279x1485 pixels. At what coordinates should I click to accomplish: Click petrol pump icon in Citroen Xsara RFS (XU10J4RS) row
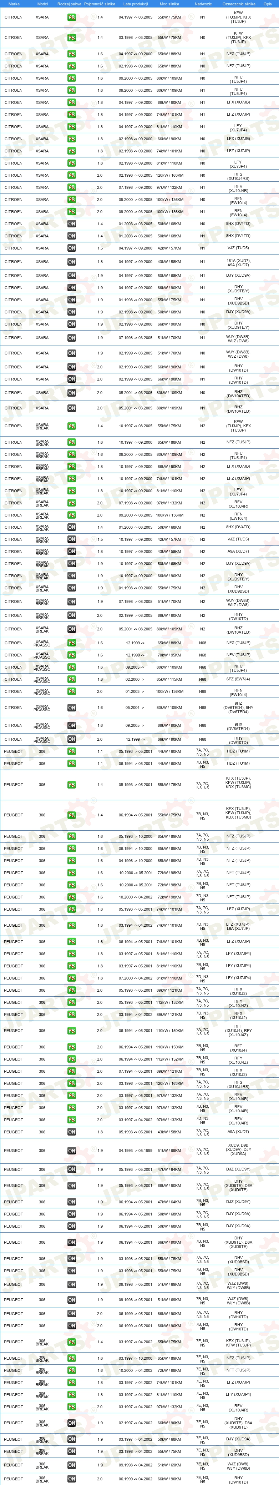pyautogui.click(x=71, y=175)
